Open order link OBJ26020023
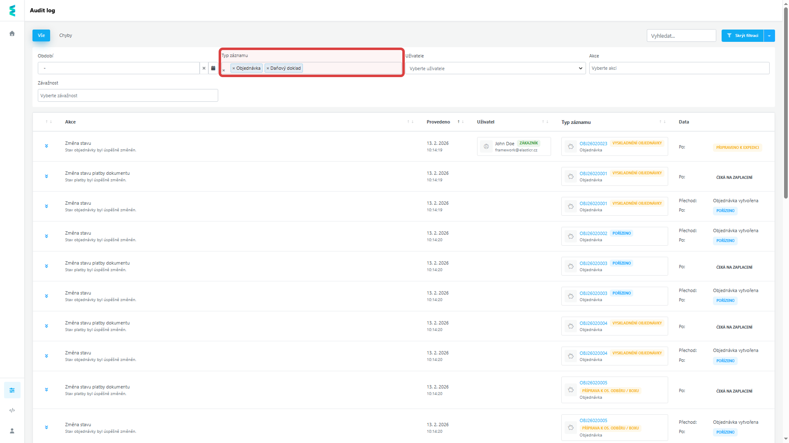Screen dimensions: 789x443 click(593, 144)
